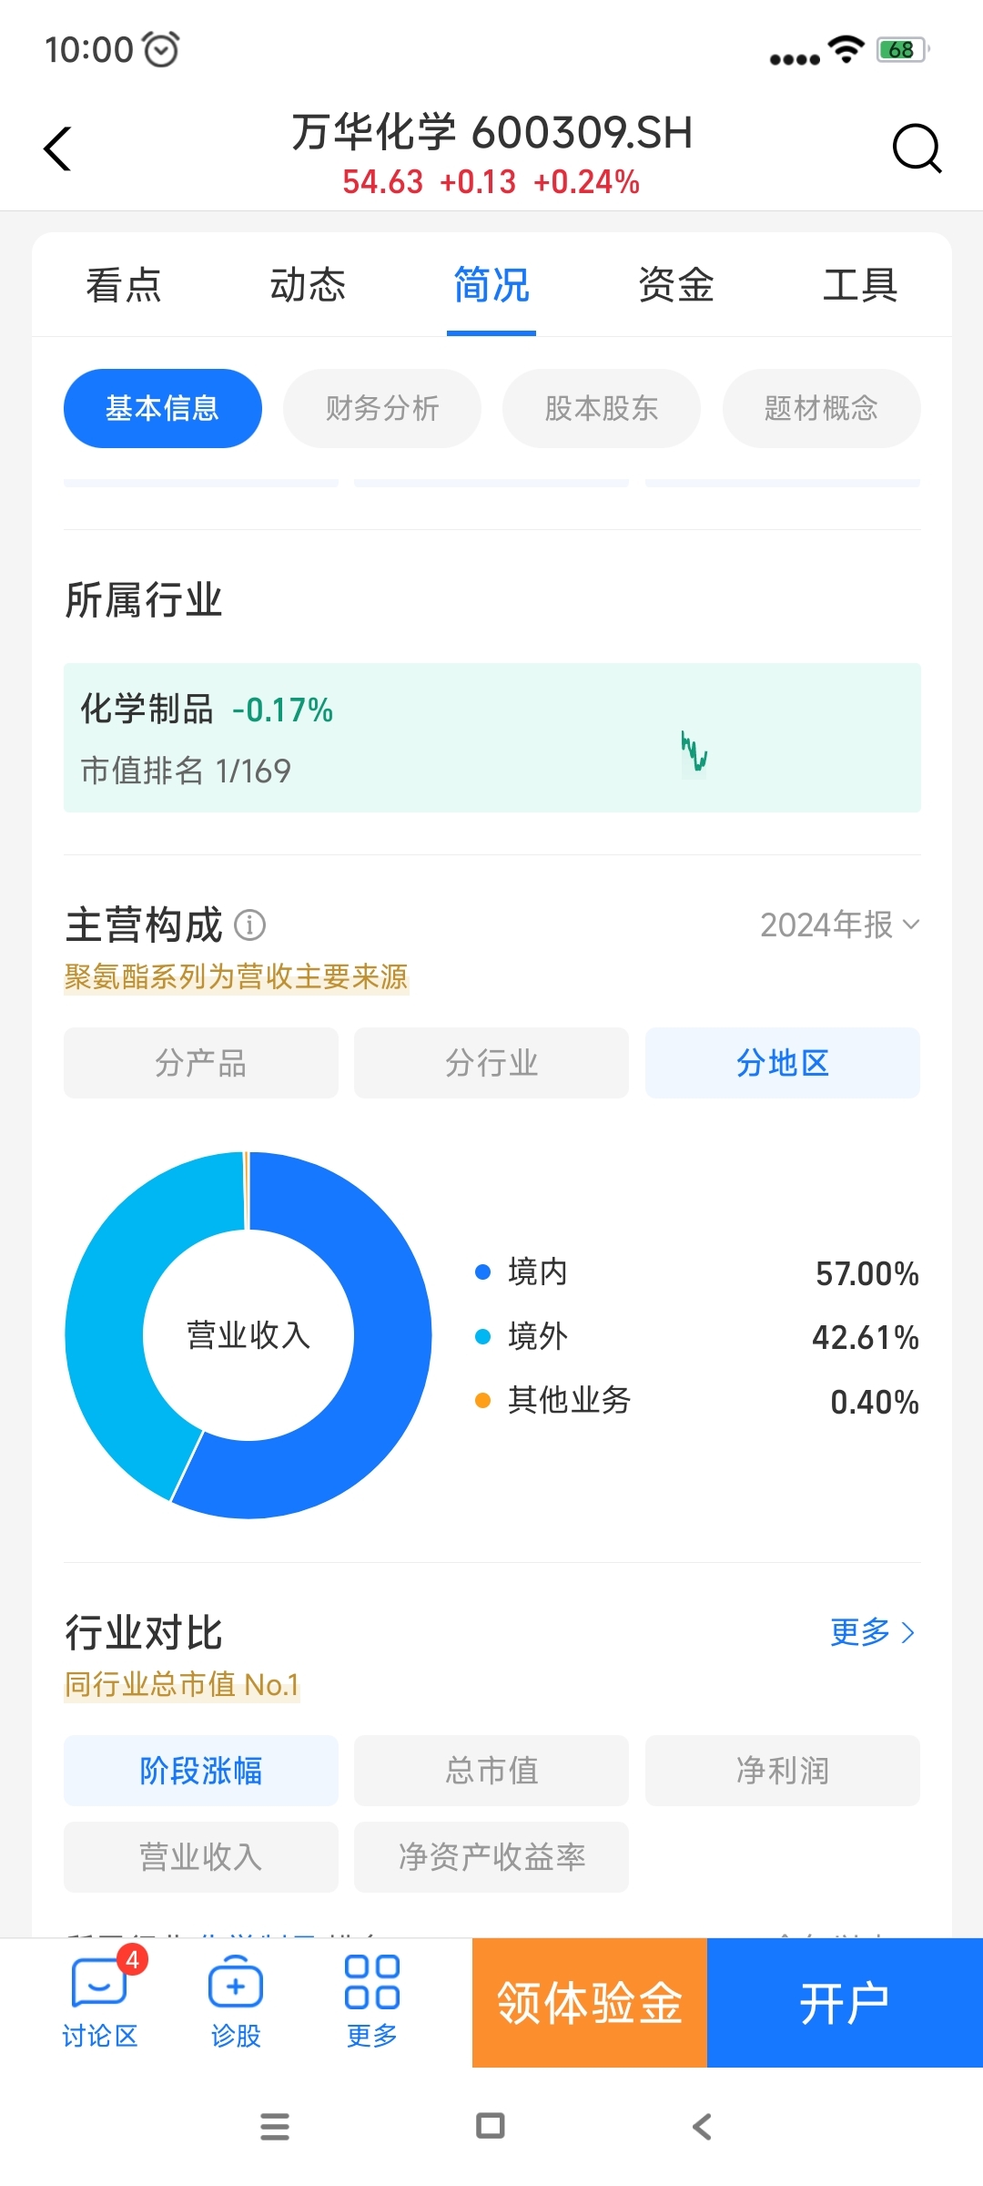Screen dimensions: 983x2186
Task: Select the 分产品 breakdown toggle
Action: tap(201, 1063)
